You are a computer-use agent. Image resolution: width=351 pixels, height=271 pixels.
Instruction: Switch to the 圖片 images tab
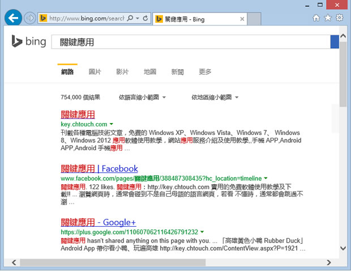(x=95, y=72)
